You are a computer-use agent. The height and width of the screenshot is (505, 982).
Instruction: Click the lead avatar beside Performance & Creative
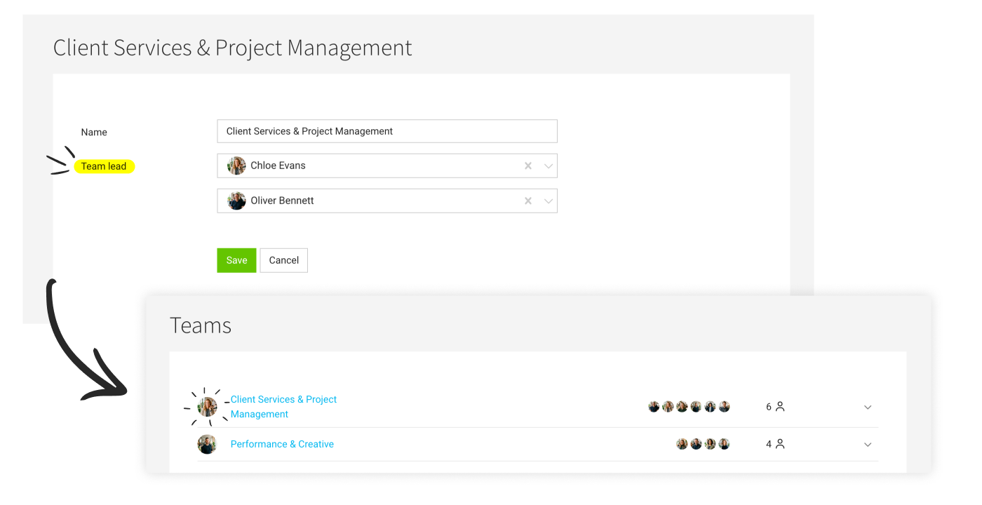207,444
